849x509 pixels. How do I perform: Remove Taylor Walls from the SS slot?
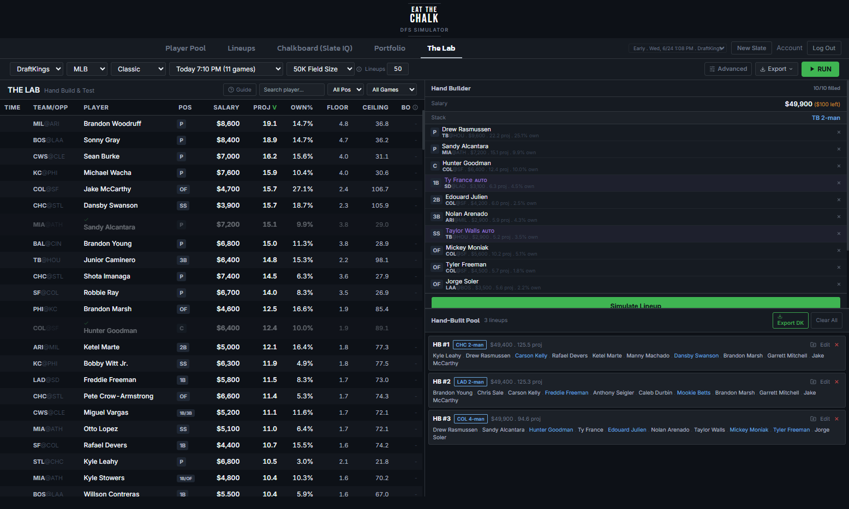coord(839,234)
